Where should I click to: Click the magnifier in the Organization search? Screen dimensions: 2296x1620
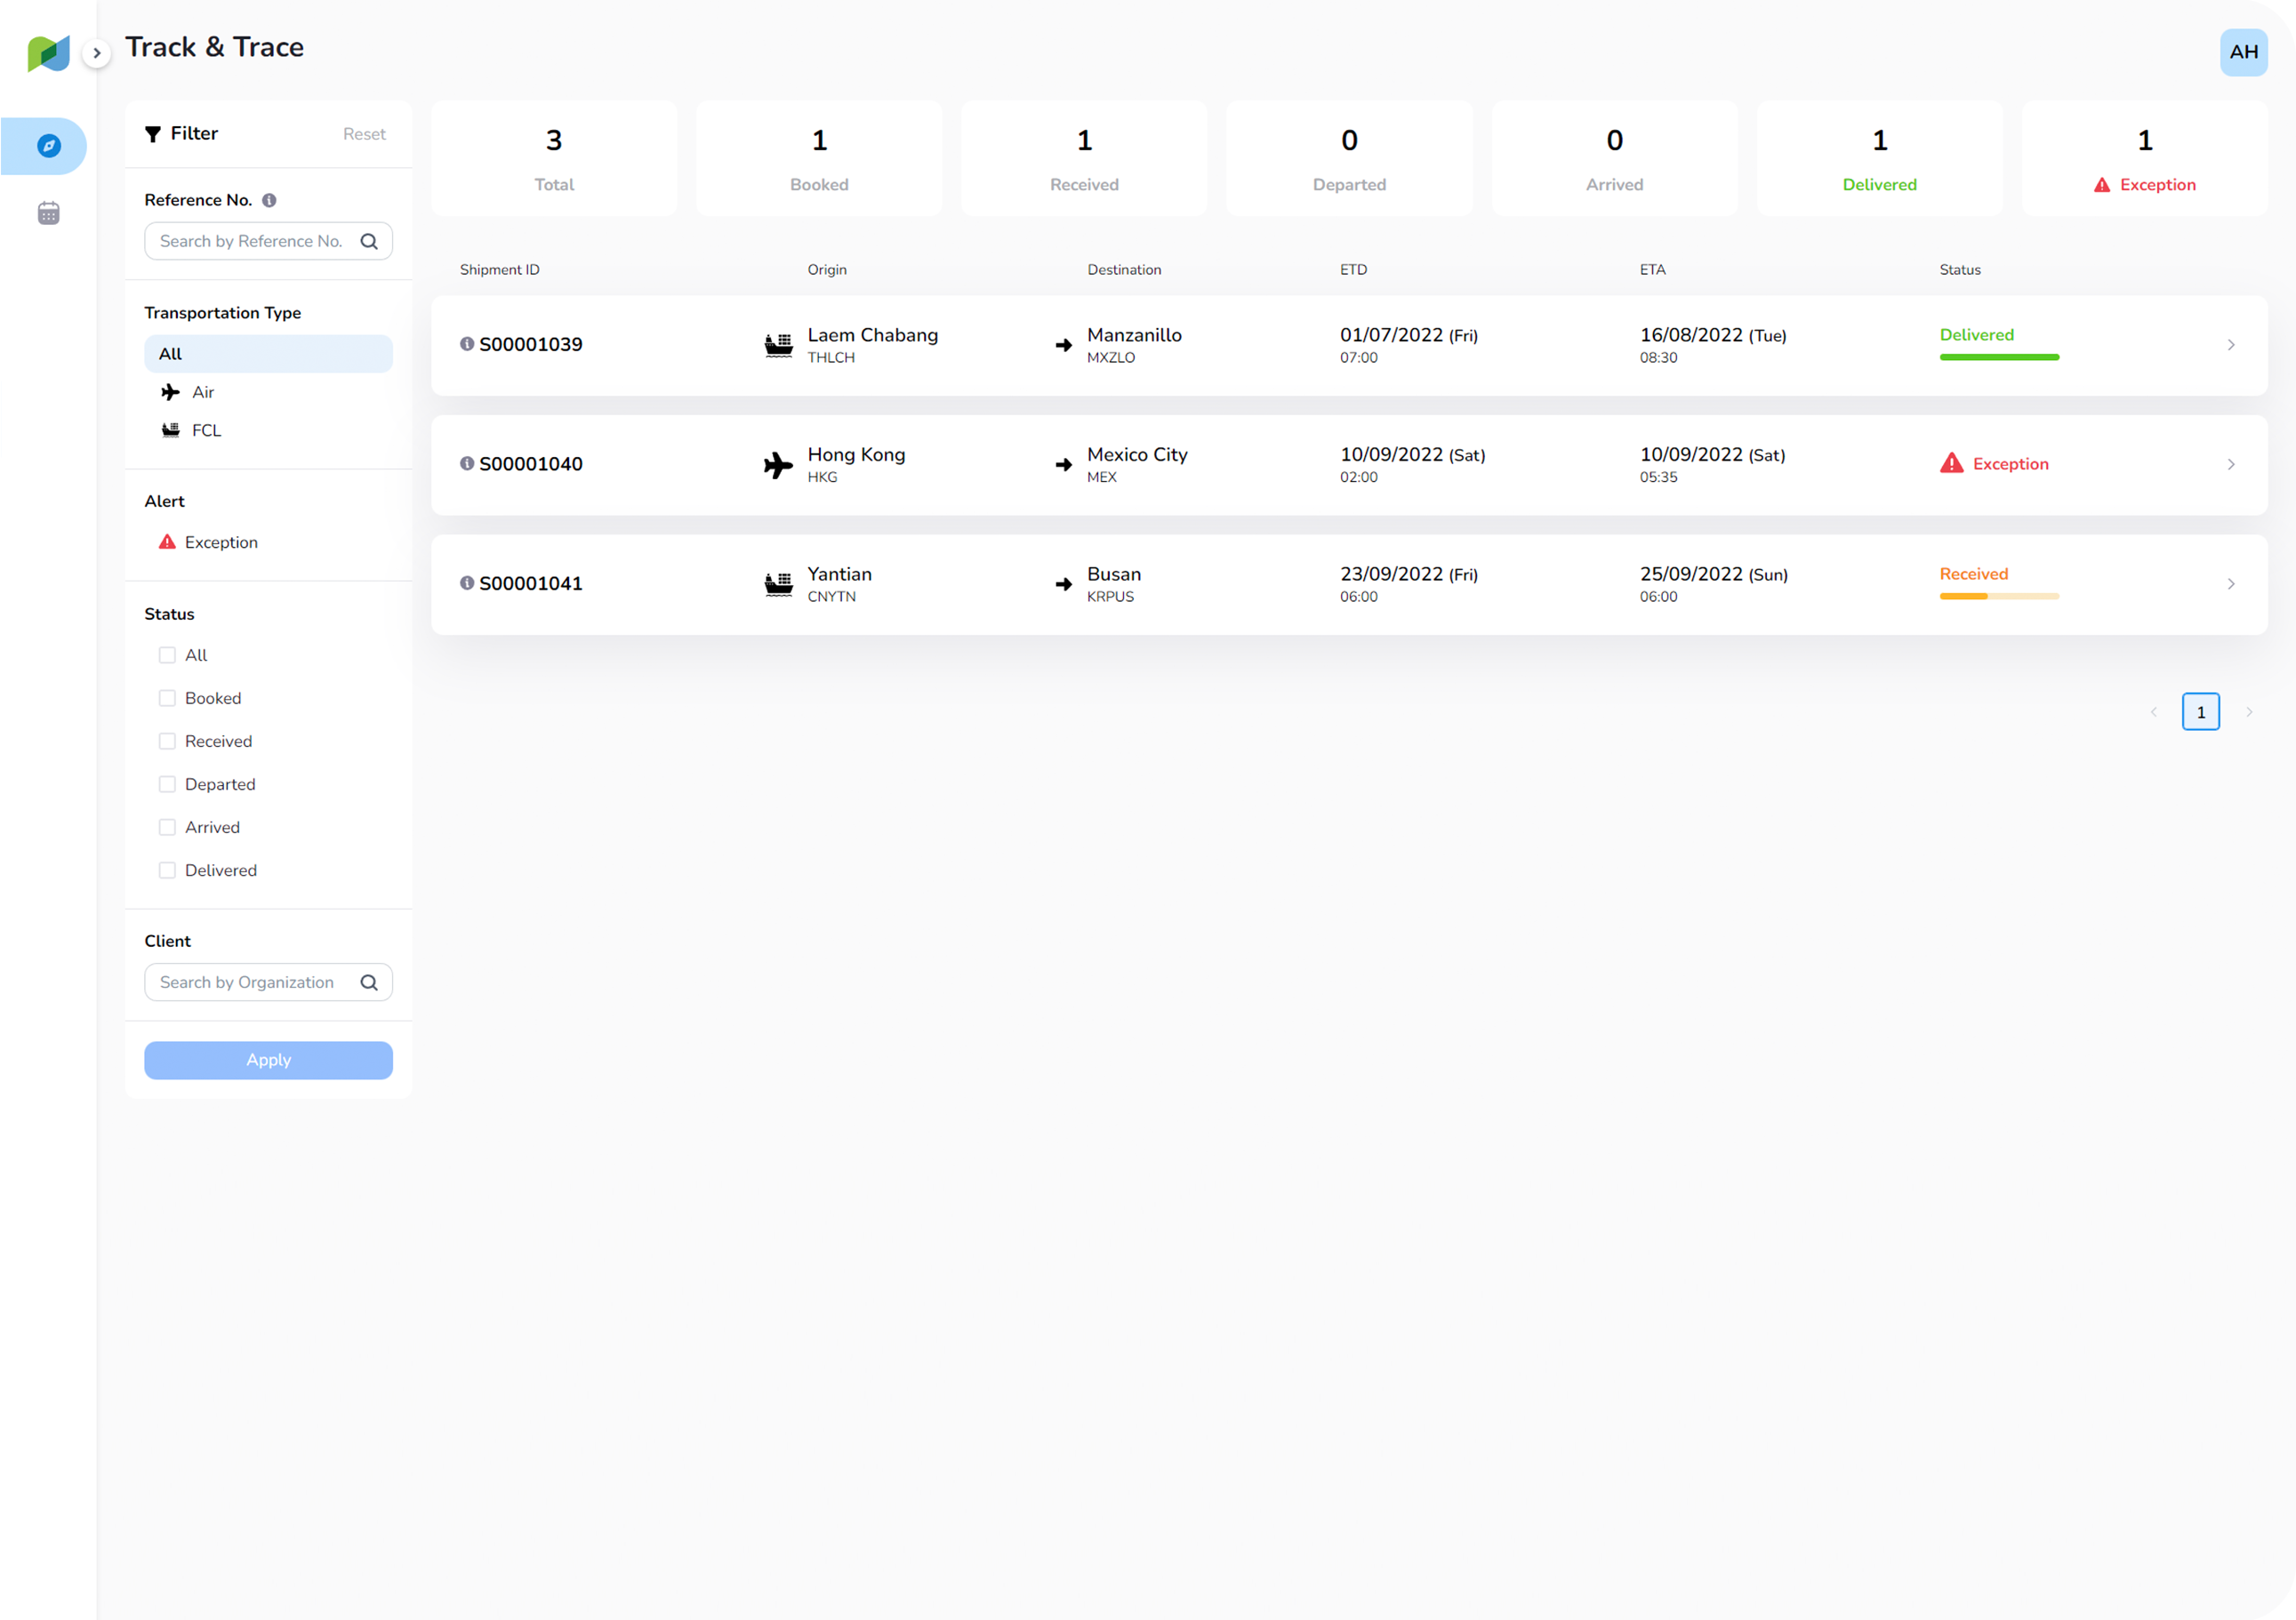(369, 982)
